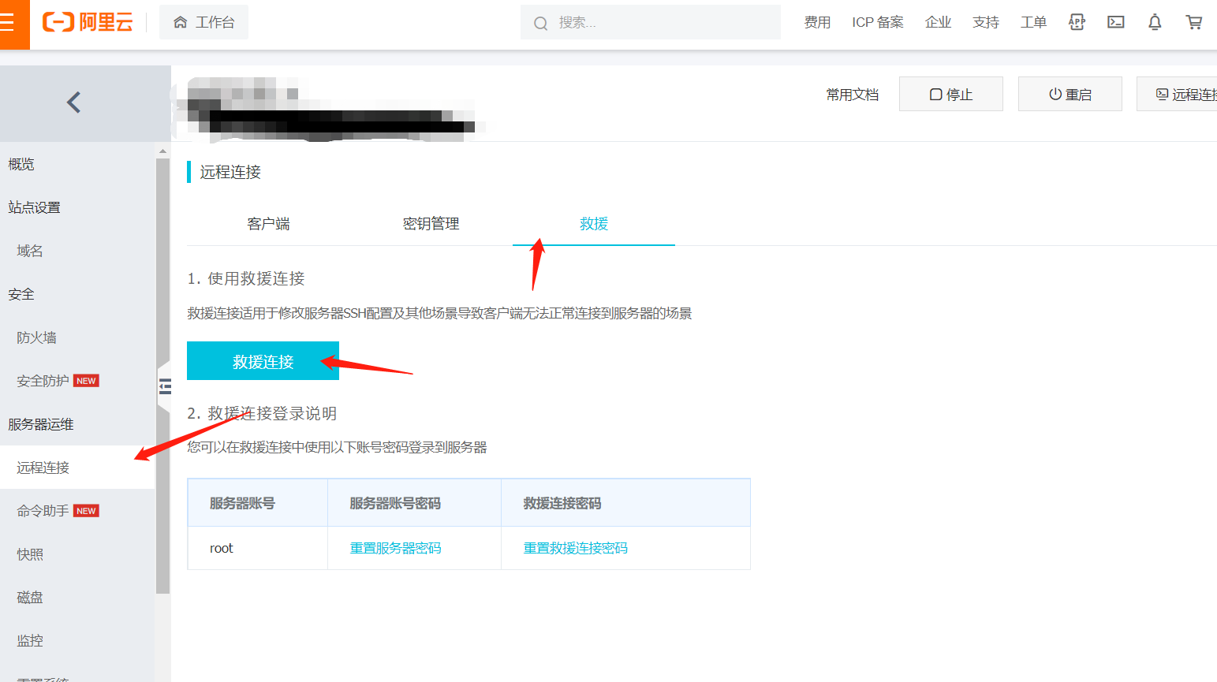1217x682 pixels.
Task: Select 防火墙 in the sidebar
Action: [36, 337]
